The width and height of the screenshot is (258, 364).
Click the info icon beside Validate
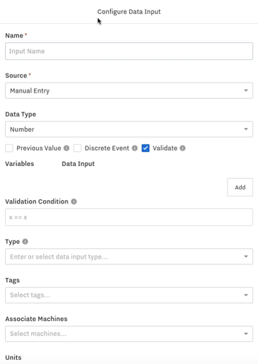point(182,148)
